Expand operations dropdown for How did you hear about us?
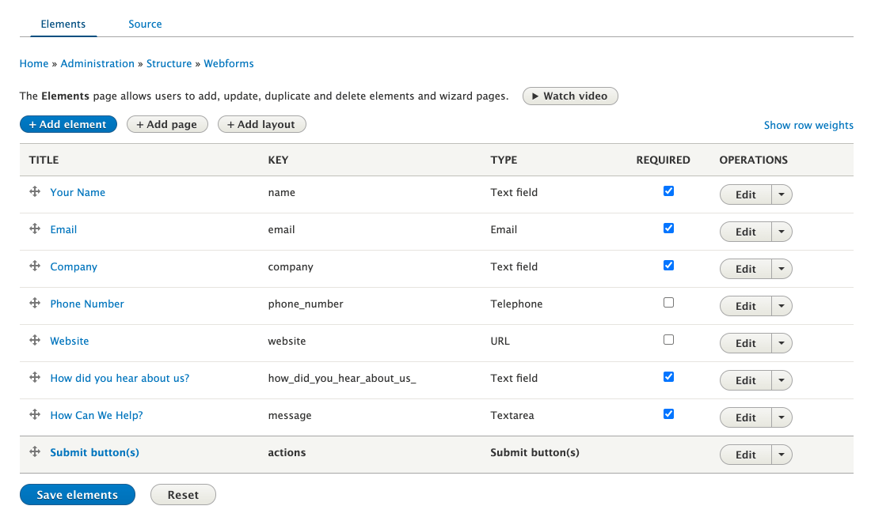The width and height of the screenshot is (871, 521). 781,380
